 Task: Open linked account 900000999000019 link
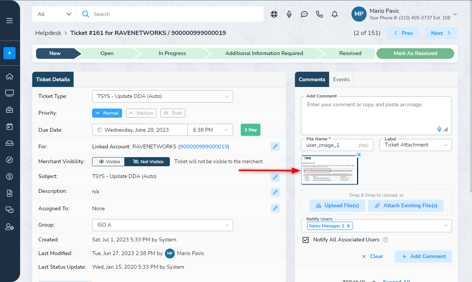tap(204, 146)
